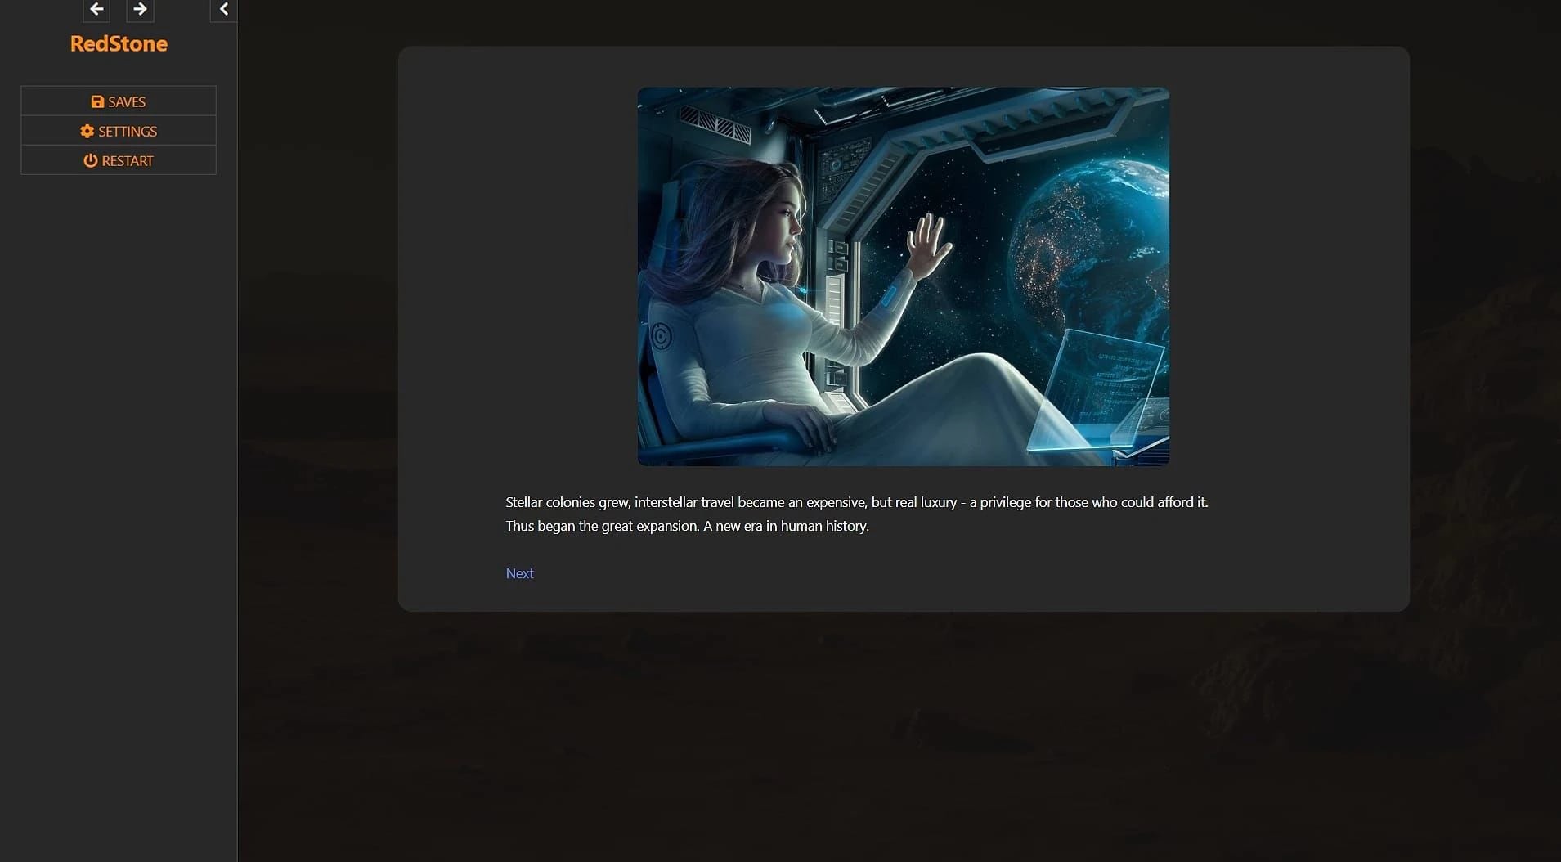This screenshot has height=862, width=1561.
Task: Open the Settings menu
Action: pyautogui.click(x=119, y=131)
